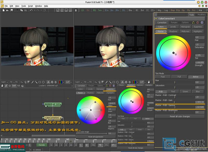Toggle HiQ high quality mode
The height and width of the screenshot is (152, 208).
pos(93,145)
